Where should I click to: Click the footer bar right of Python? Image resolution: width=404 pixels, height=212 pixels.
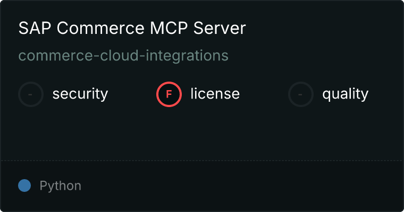pyautogui.click(x=239, y=186)
